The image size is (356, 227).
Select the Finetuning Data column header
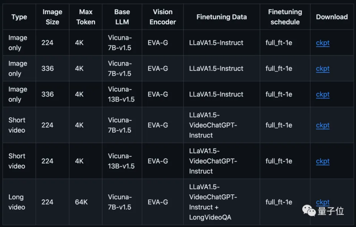click(x=222, y=17)
